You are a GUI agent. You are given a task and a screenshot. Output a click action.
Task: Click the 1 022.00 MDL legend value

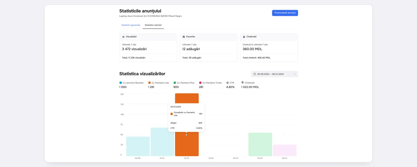pyautogui.click(x=250, y=87)
